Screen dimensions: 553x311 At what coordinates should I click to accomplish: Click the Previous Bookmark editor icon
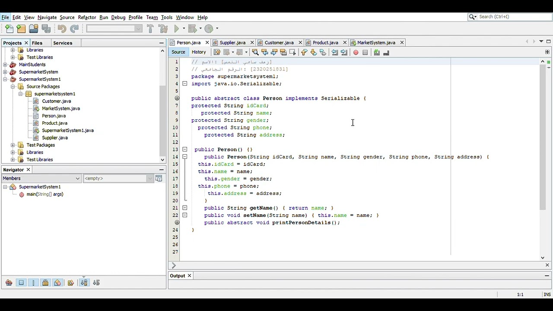point(304,52)
